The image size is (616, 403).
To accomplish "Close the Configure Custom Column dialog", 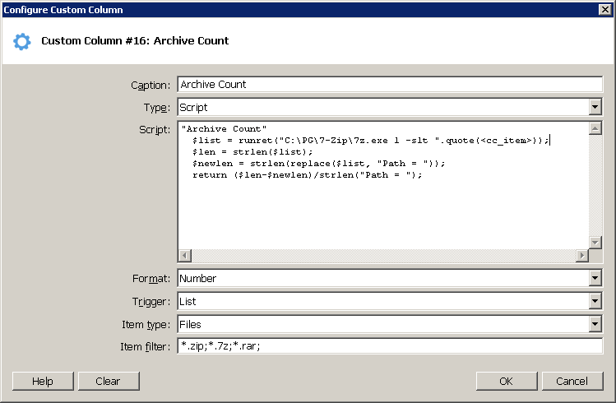I will point(605,9).
